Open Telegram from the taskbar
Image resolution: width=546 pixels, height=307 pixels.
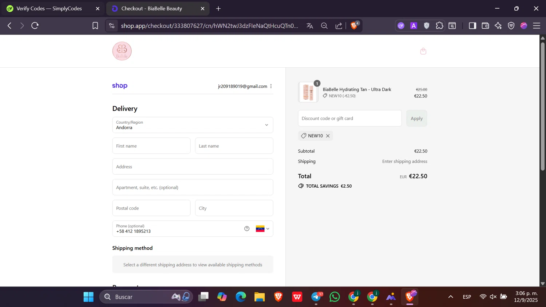point(316,297)
